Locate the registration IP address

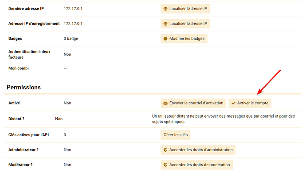(73, 24)
